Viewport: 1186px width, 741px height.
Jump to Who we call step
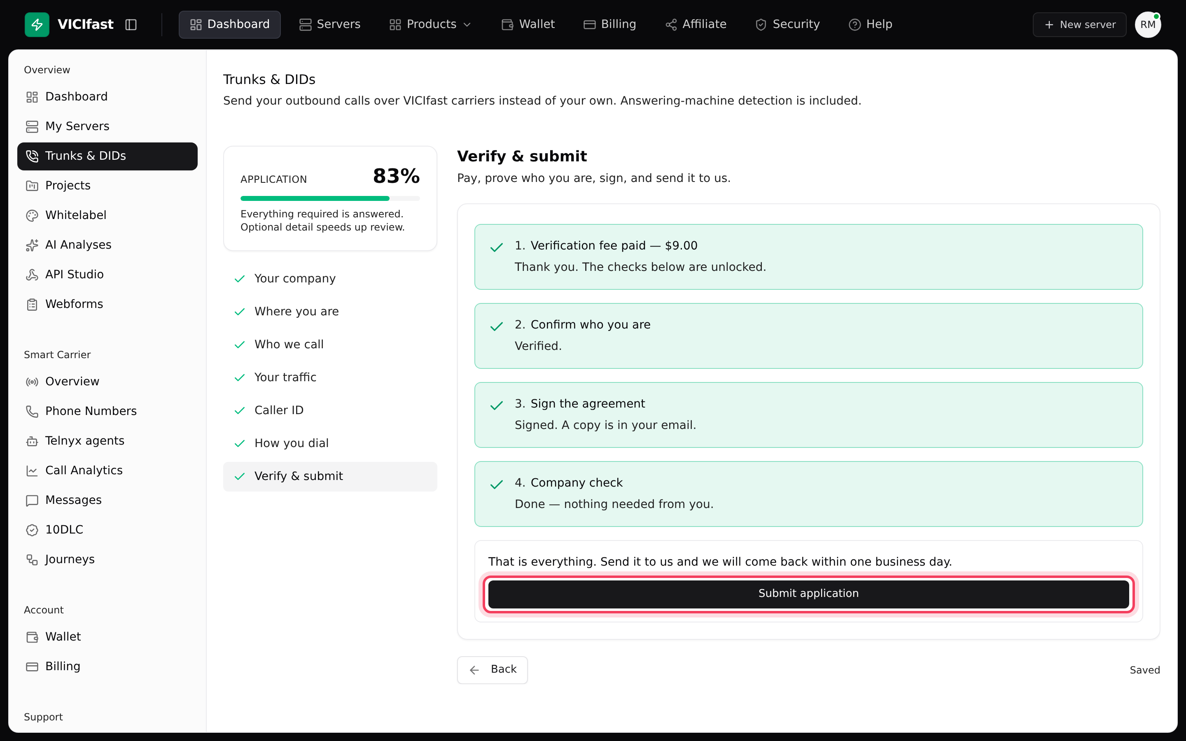pyautogui.click(x=330, y=345)
